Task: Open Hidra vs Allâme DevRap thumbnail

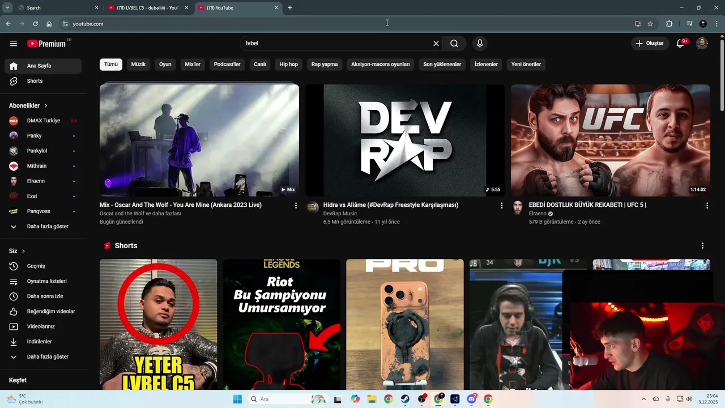Action: click(x=405, y=141)
